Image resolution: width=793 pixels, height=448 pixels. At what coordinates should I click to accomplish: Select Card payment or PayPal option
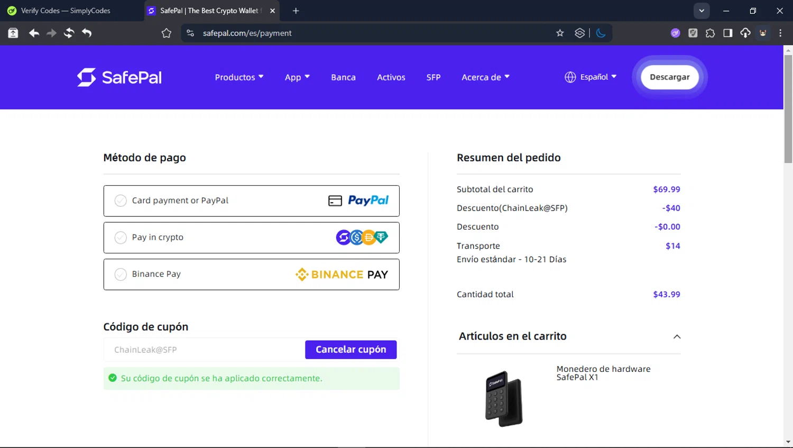251,200
